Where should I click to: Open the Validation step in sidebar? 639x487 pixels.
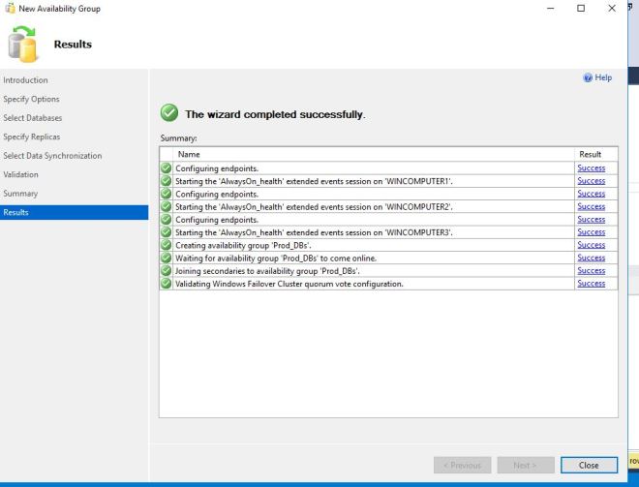click(x=21, y=174)
